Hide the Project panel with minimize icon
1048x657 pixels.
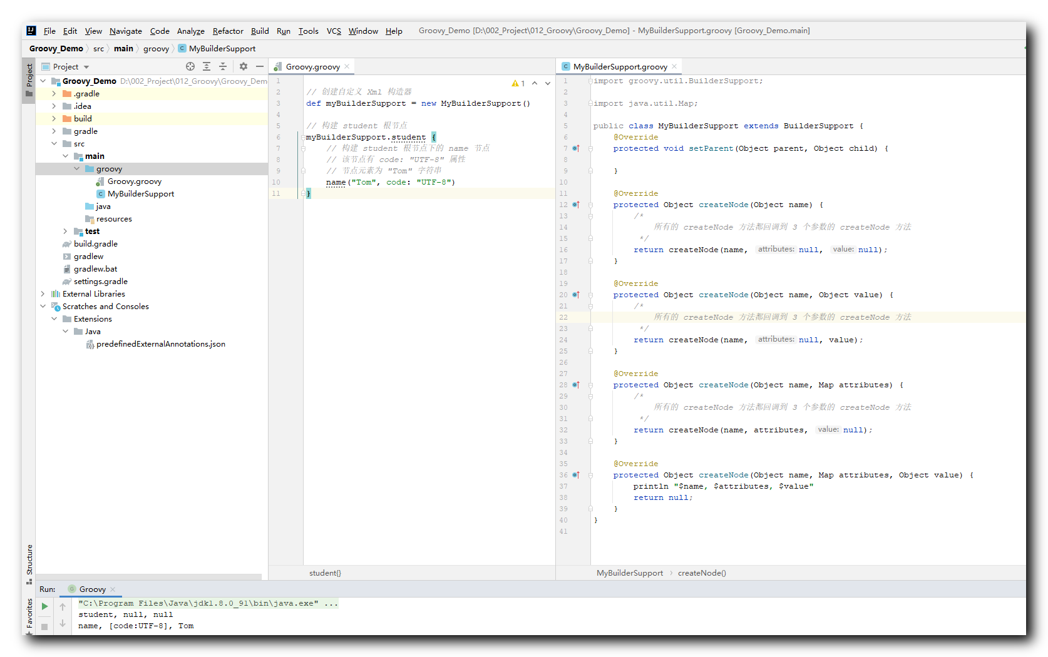260,66
